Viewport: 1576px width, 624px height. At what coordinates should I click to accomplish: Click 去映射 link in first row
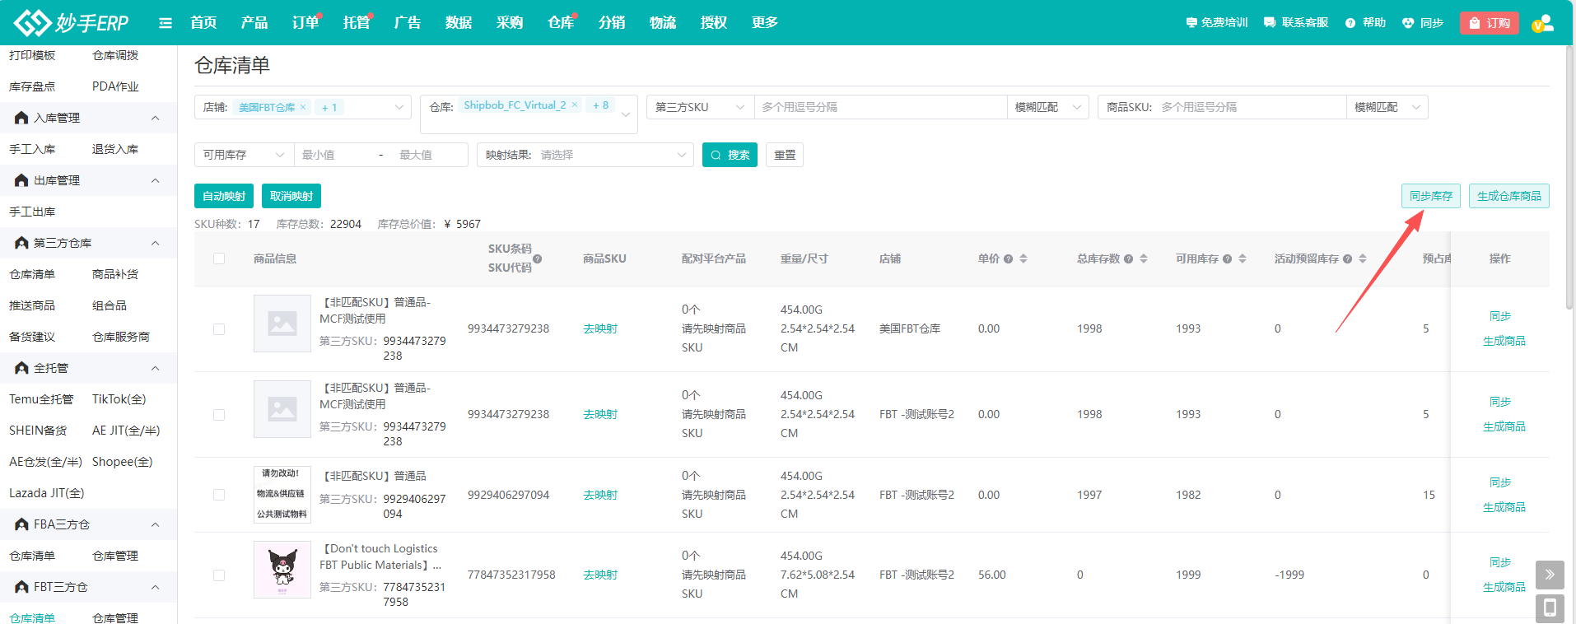pyautogui.click(x=600, y=329)
